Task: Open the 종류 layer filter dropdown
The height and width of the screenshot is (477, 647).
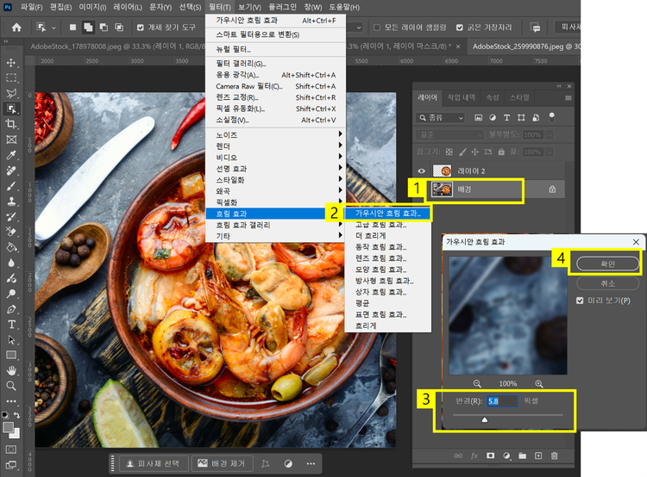Action: coord(440,118)
